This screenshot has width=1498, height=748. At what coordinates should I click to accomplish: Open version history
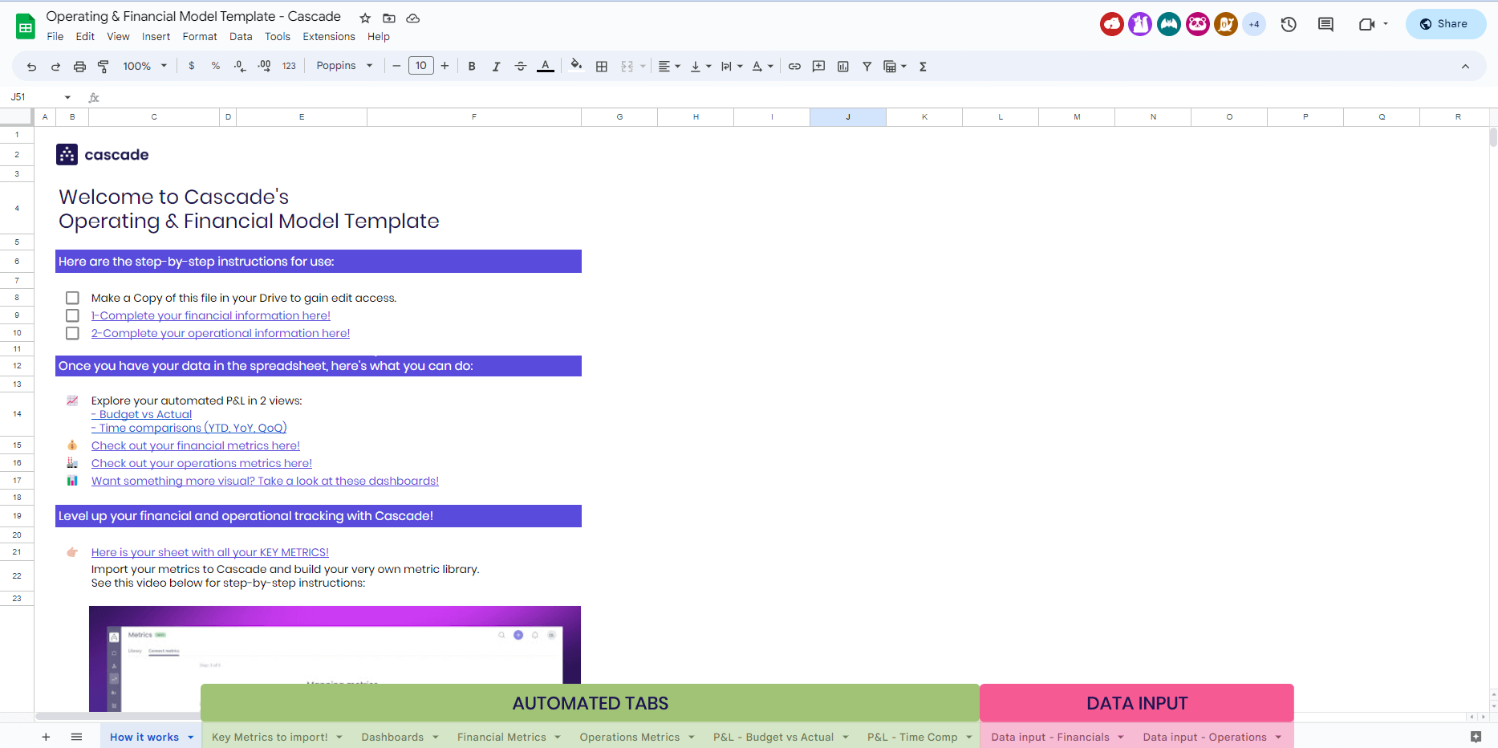click(x=1289, y=24)
